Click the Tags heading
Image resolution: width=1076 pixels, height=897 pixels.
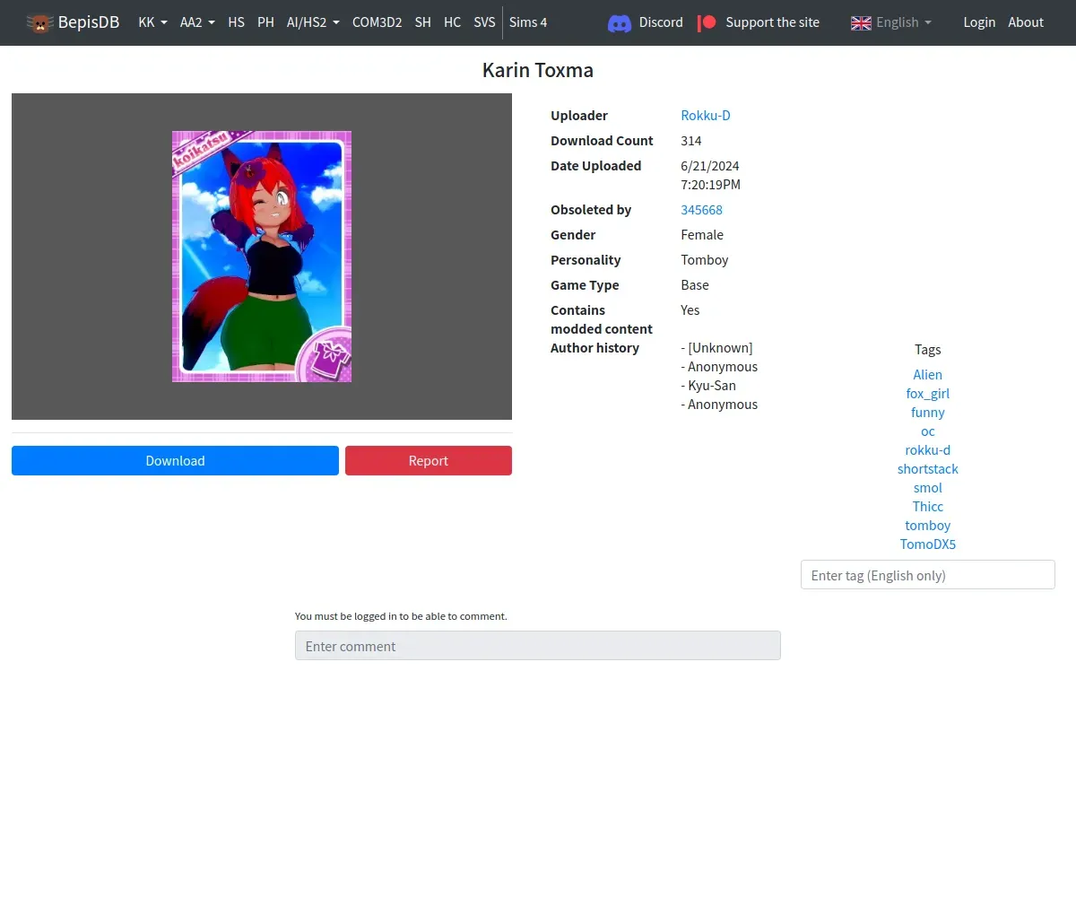pyautogui.click(x=927, y=350)
